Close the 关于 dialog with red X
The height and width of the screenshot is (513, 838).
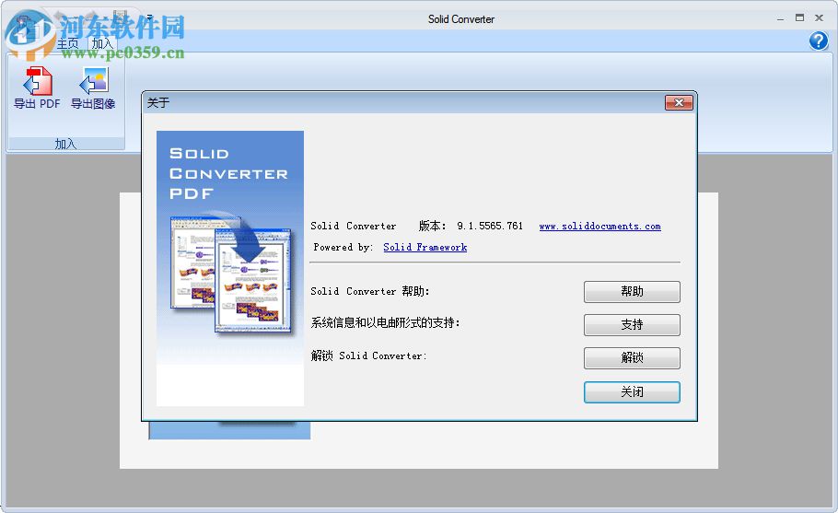[x=679, y=102]
